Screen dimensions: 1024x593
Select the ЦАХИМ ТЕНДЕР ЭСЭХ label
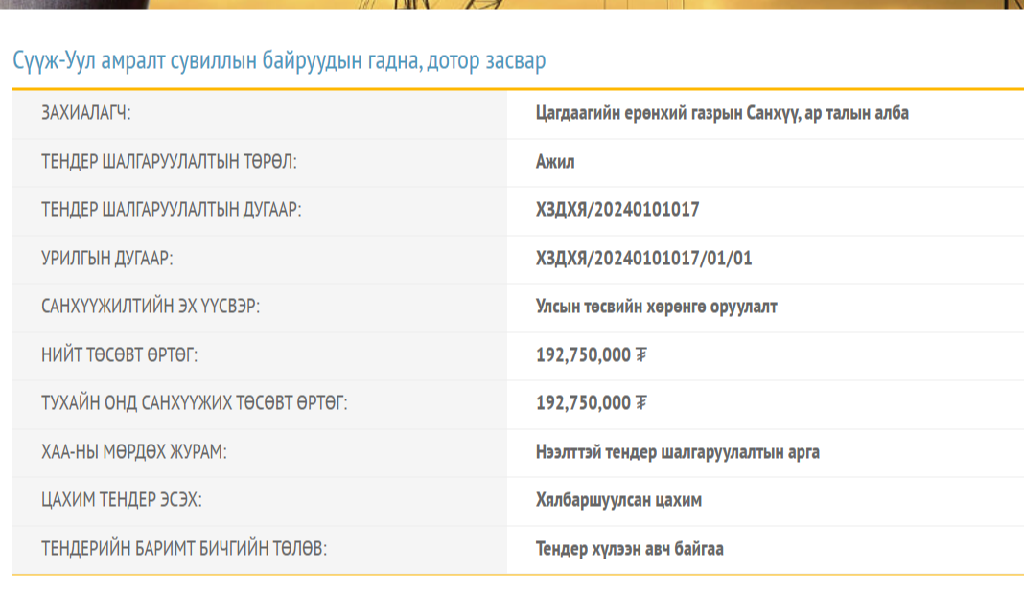click(122, 501)
